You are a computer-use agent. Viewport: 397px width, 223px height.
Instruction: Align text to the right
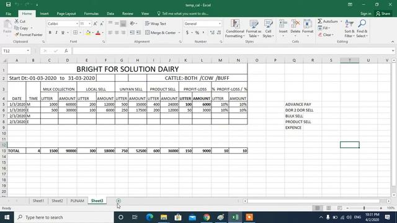click(123, 33)
